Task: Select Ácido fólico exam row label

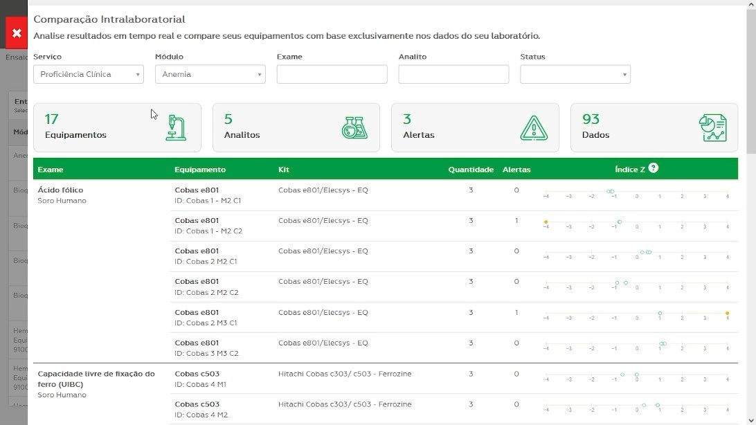Action: tap(60, 190)
